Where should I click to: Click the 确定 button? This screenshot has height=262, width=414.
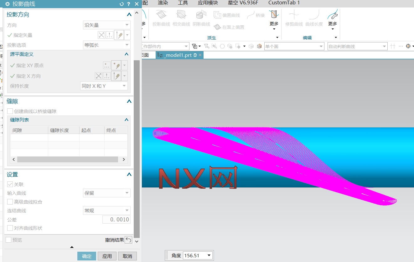point(87,256)
